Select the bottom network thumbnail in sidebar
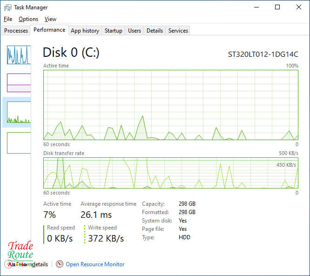 (x=19, y=142)
